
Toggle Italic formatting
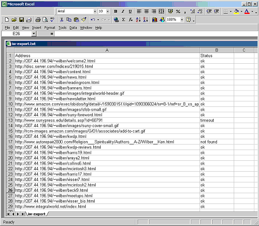(123, 11)
